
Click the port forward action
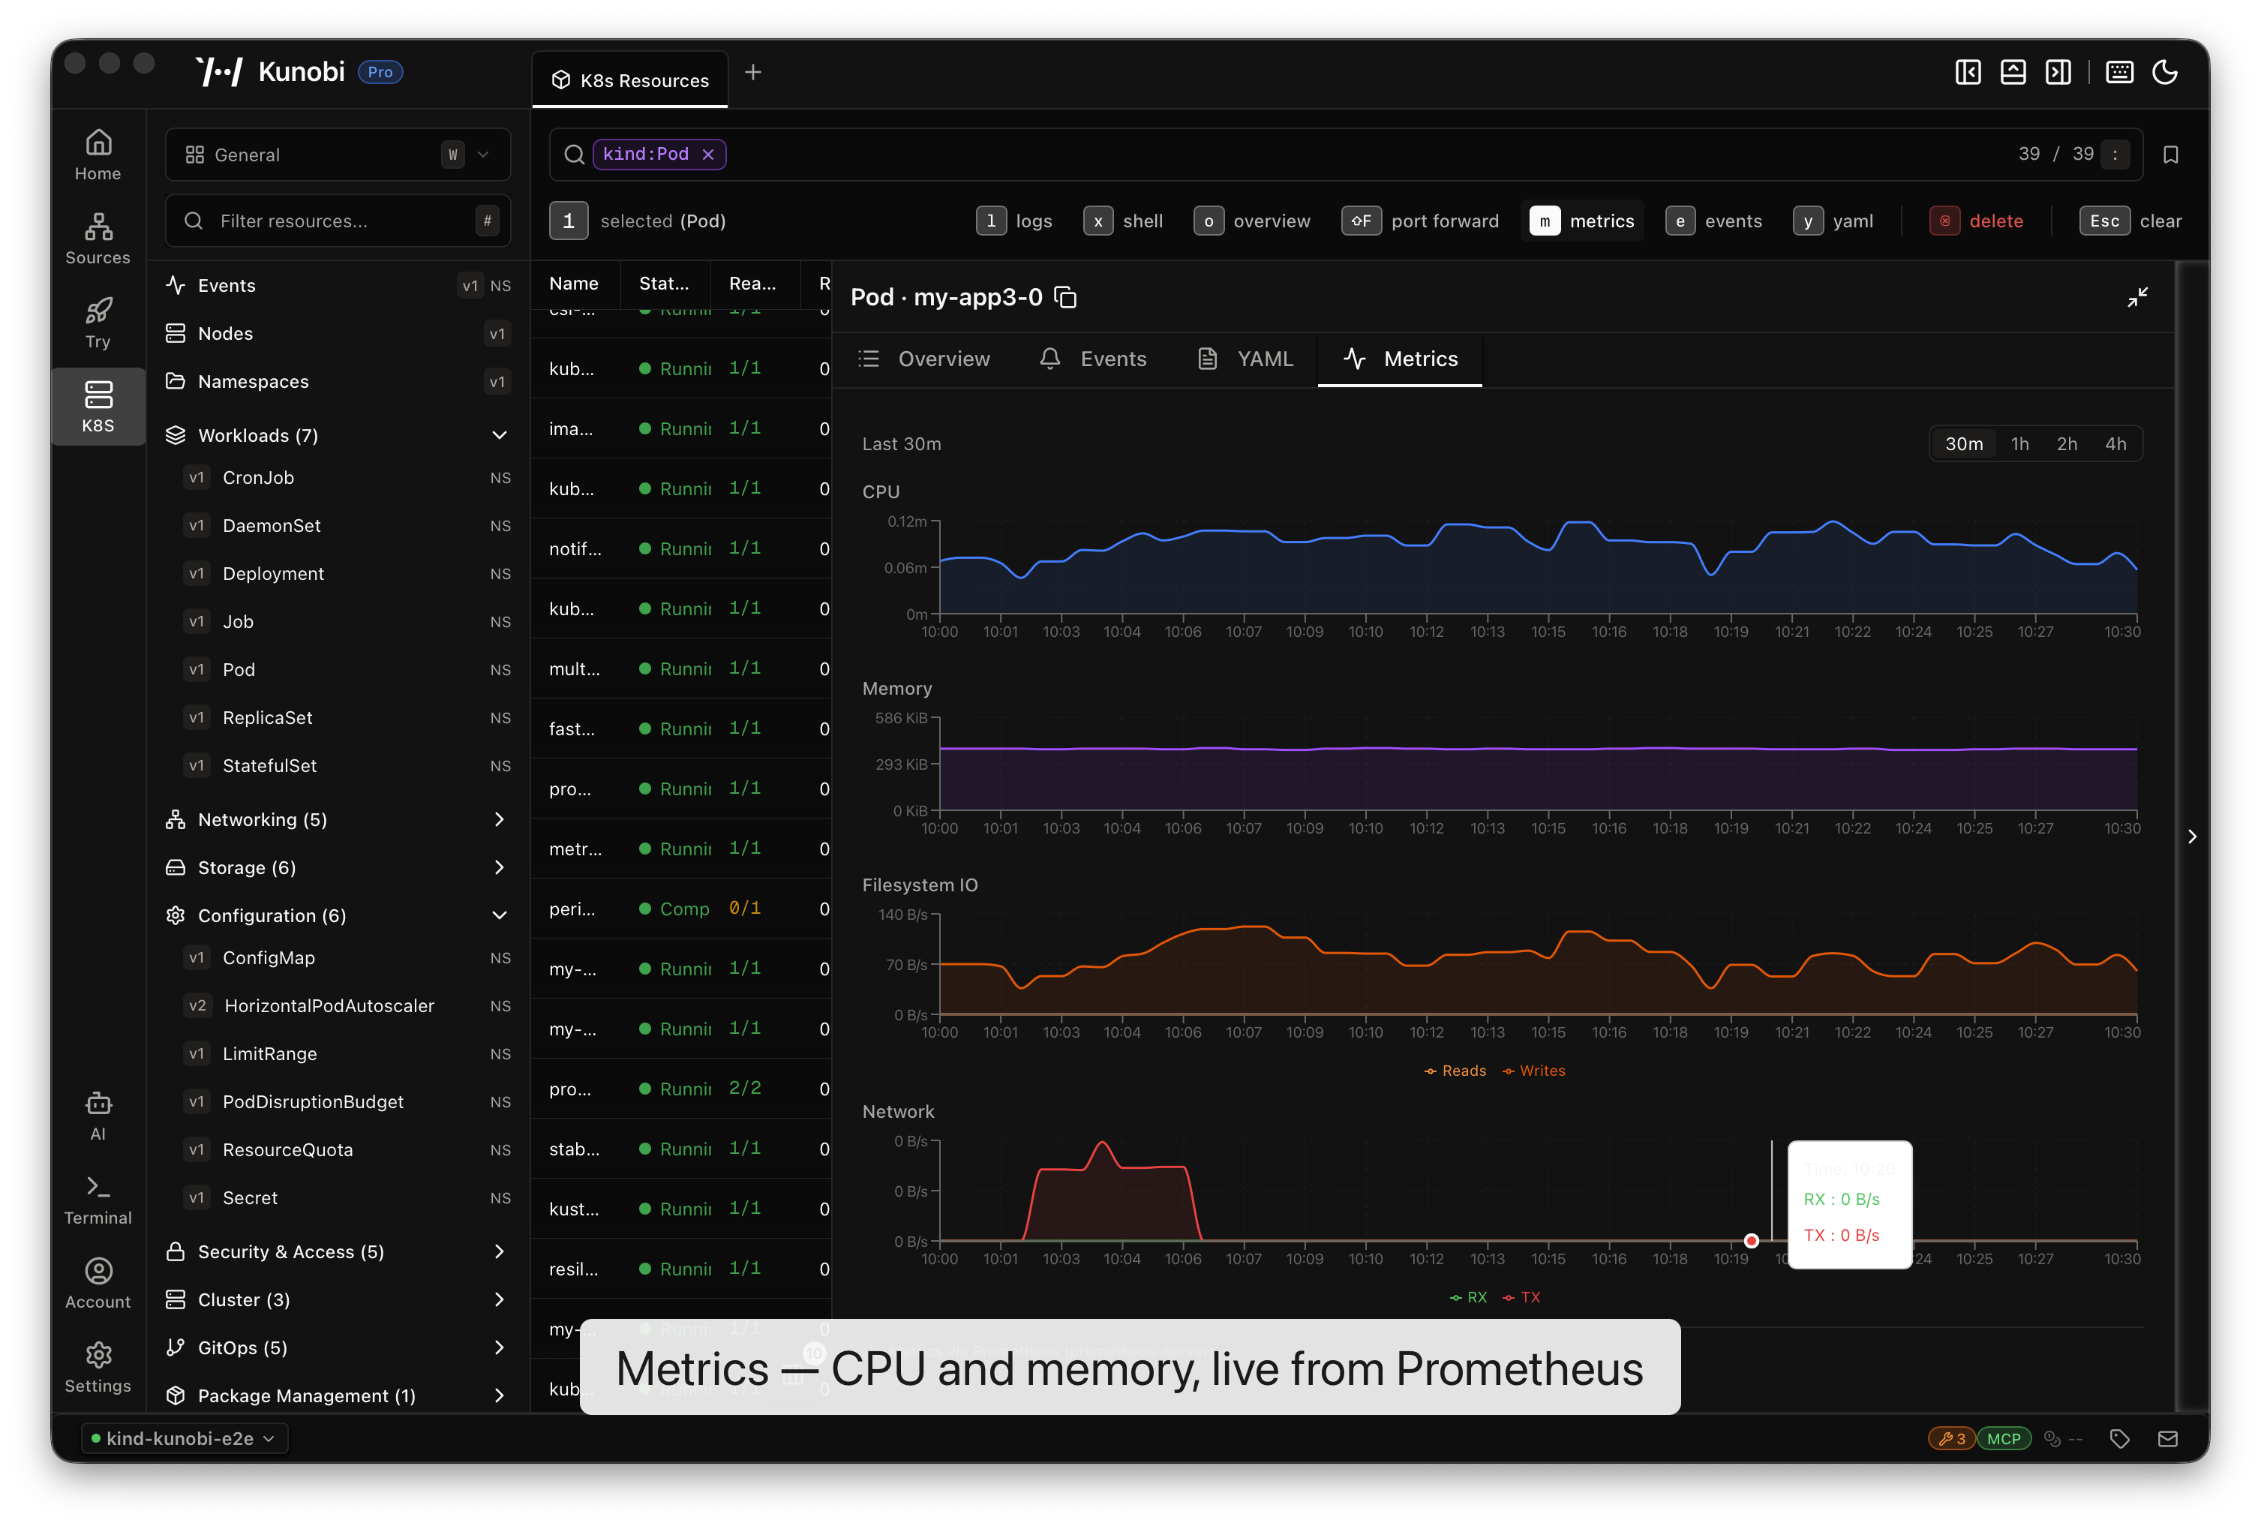pyautogui.click(x=1420, y=221)
